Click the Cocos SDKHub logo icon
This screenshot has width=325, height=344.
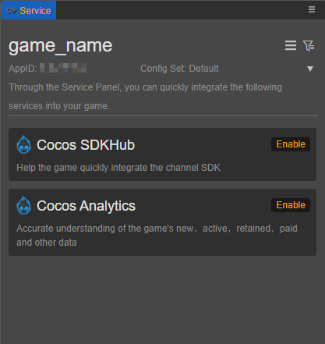point(24,144)
